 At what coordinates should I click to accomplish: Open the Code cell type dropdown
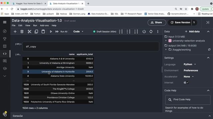(x=78, y=32)
